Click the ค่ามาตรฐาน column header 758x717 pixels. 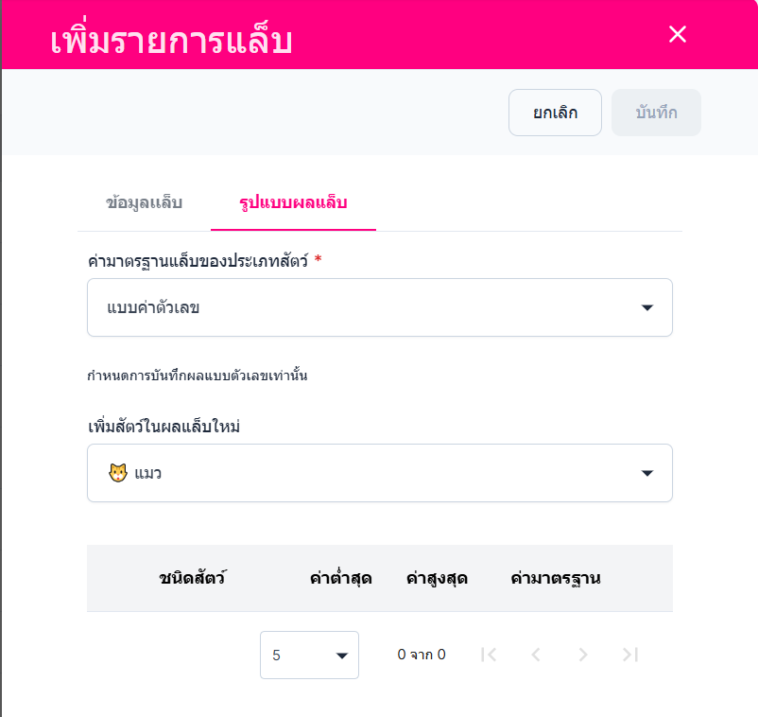pyautogui.click(x=556, y=578)
